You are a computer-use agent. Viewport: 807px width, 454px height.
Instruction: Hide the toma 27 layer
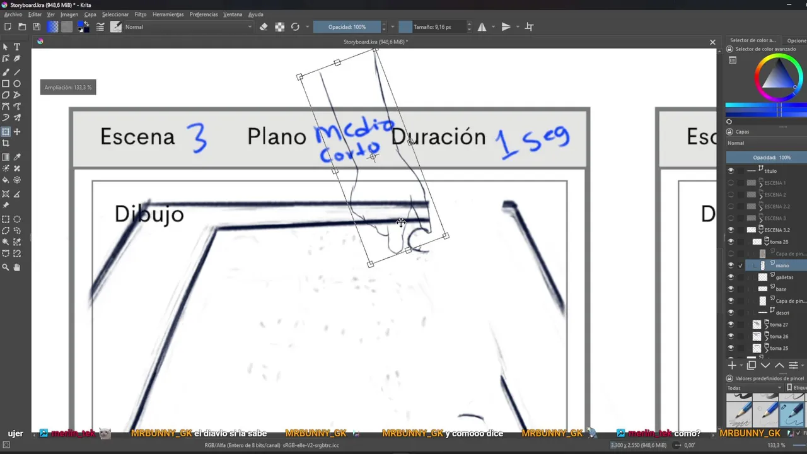[x=731, y=325]
